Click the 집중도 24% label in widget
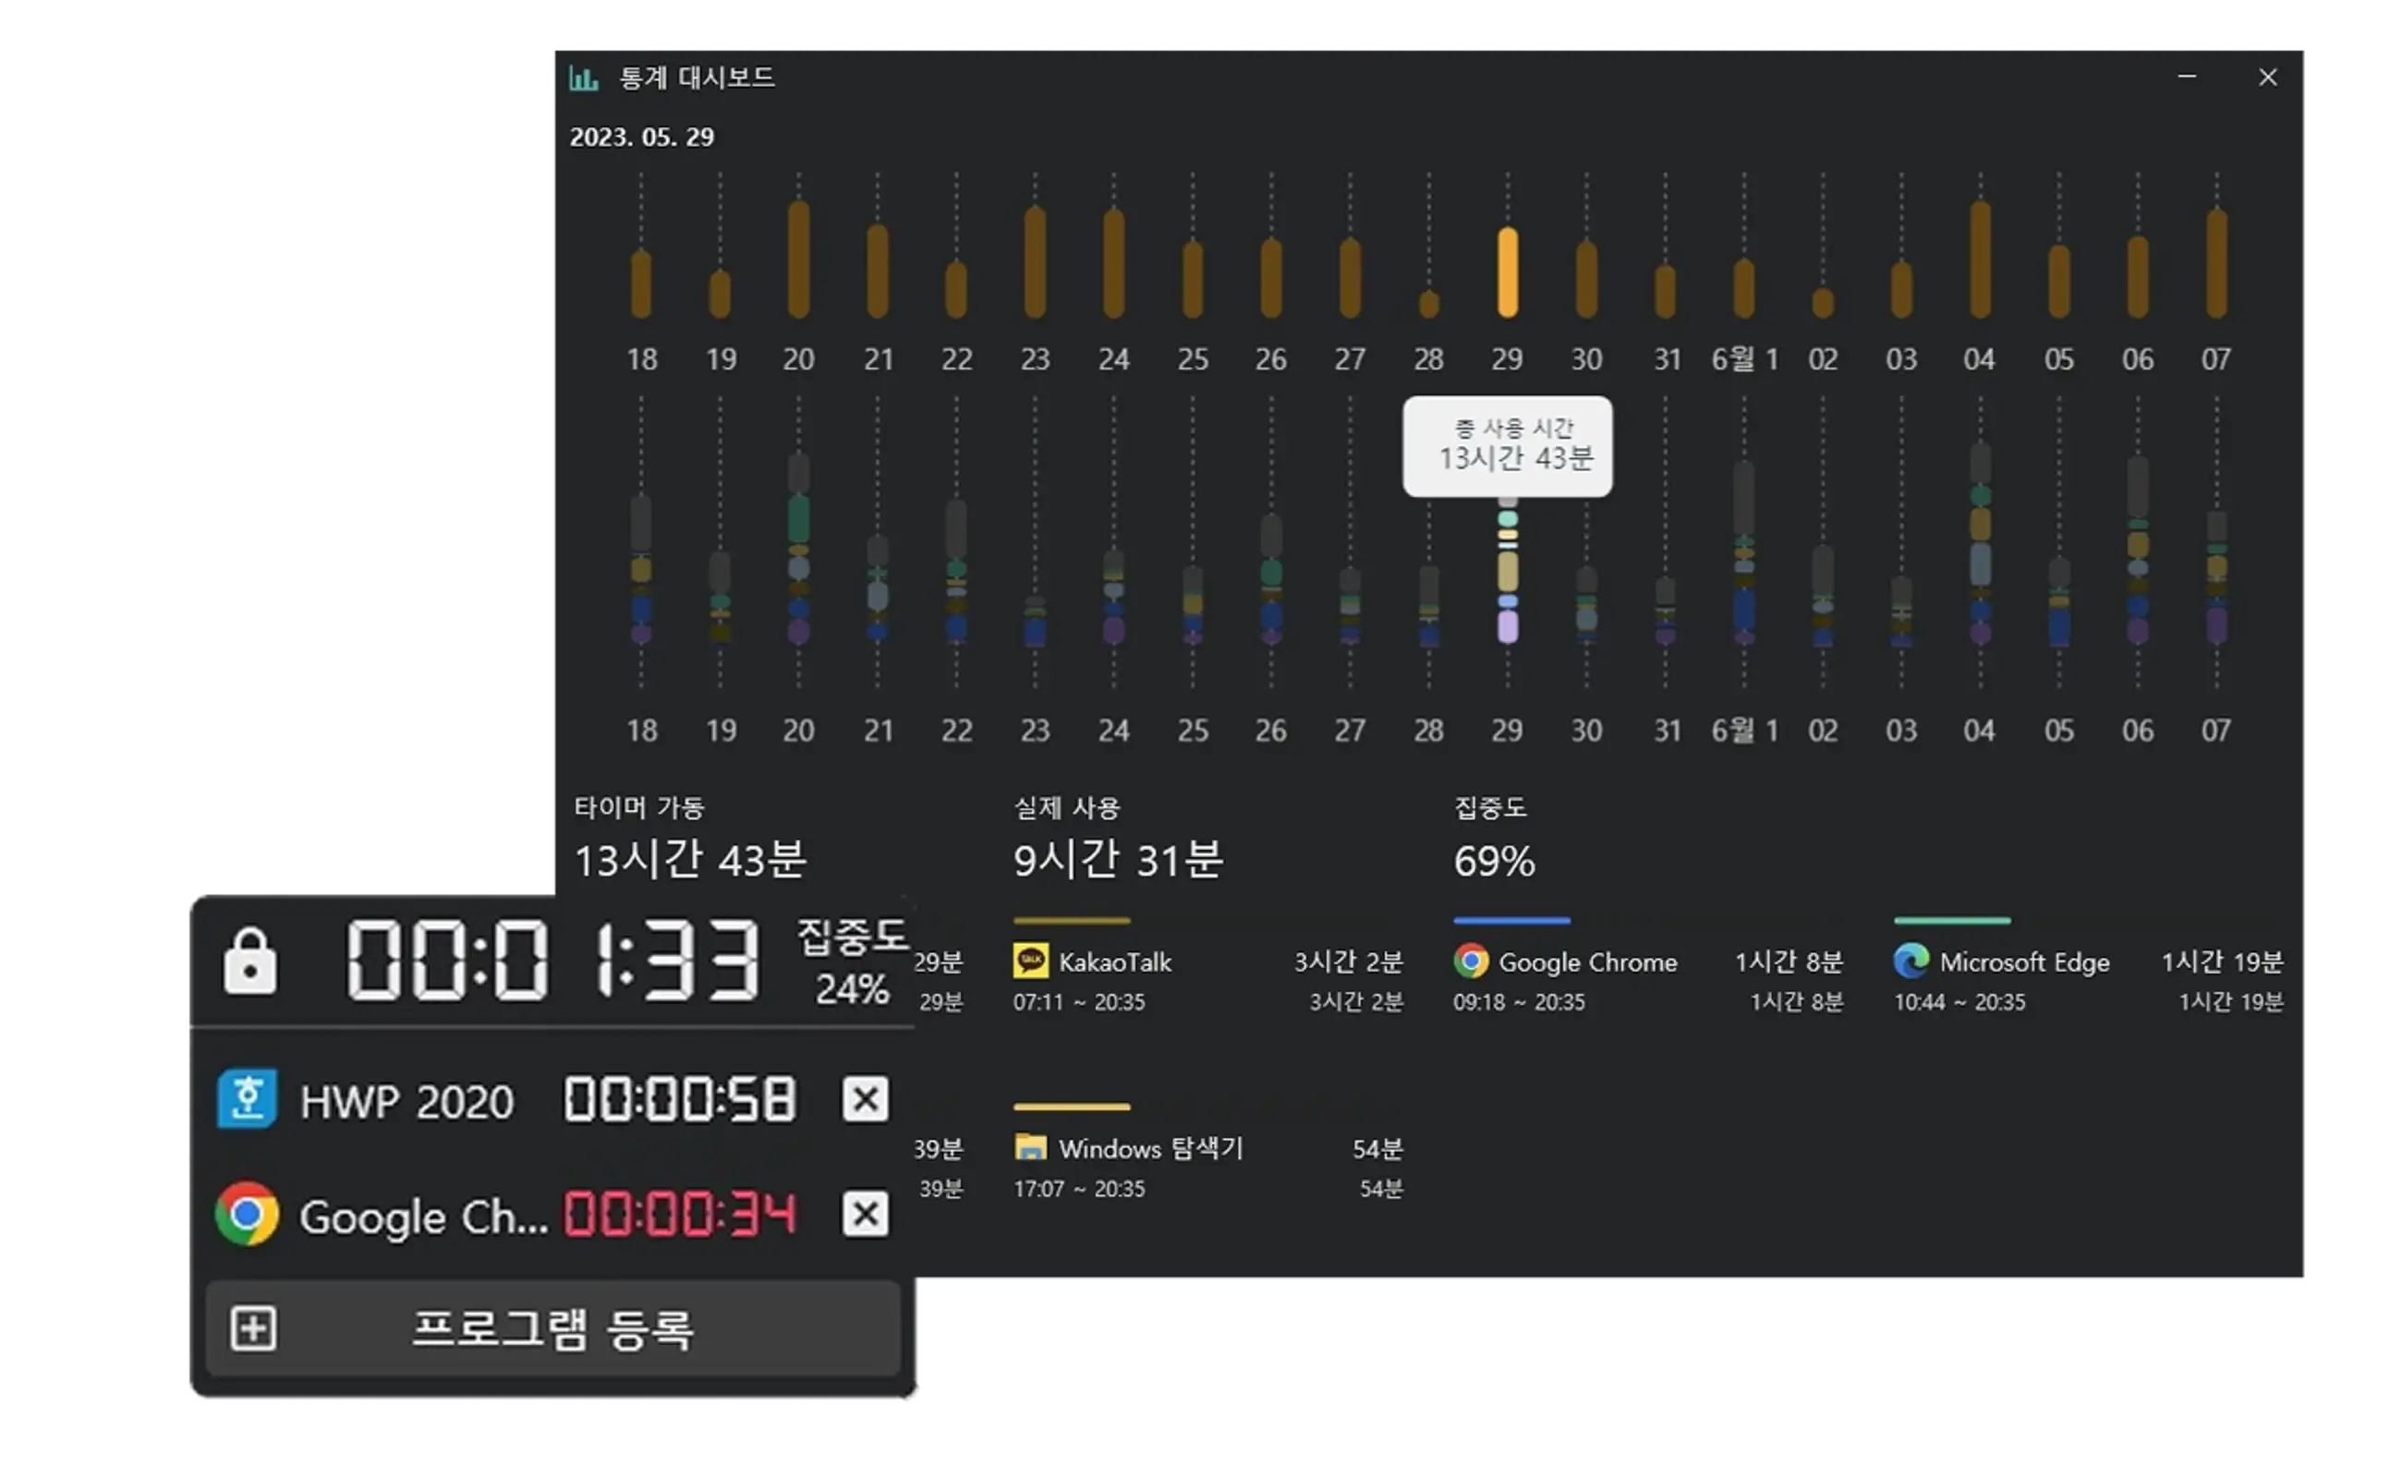 point(854,962)
